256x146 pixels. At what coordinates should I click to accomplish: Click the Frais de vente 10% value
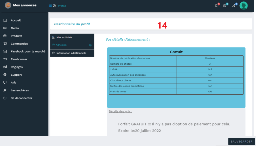[x=210, y=92]
